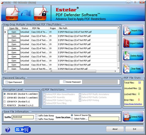
Task: Open the Copy (10) of Test PDF file
Action: tap(14, 32)
